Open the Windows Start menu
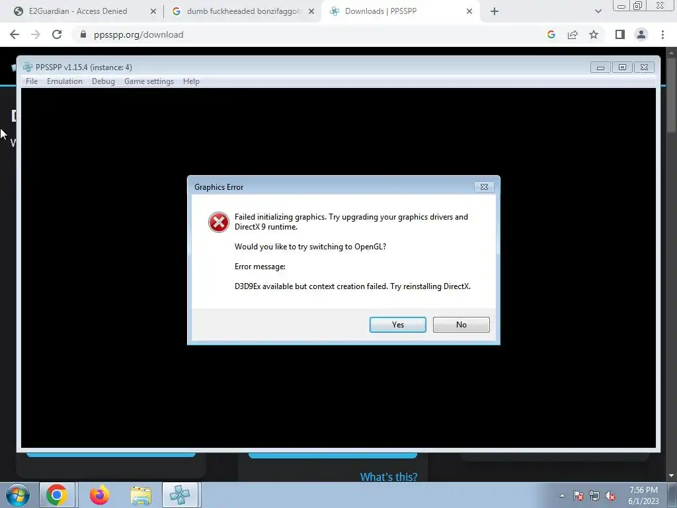This screenshot has width=677, height=508. (x=18, y=495)
